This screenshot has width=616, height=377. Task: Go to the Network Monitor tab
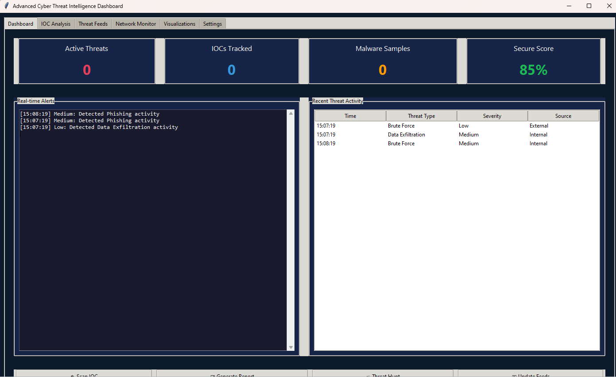pyautogui.click(x=136, y=24)
